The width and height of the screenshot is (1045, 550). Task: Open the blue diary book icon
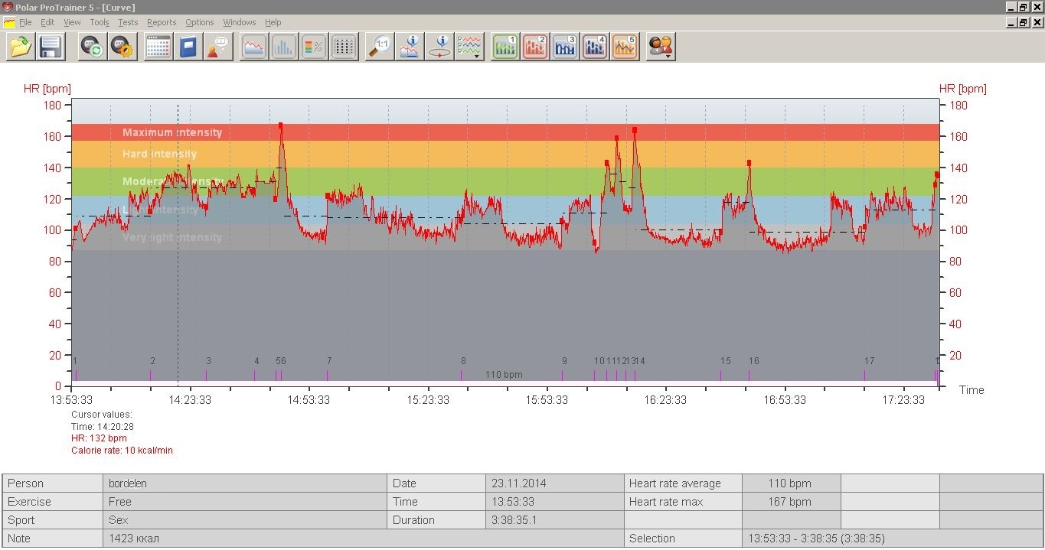188,47
